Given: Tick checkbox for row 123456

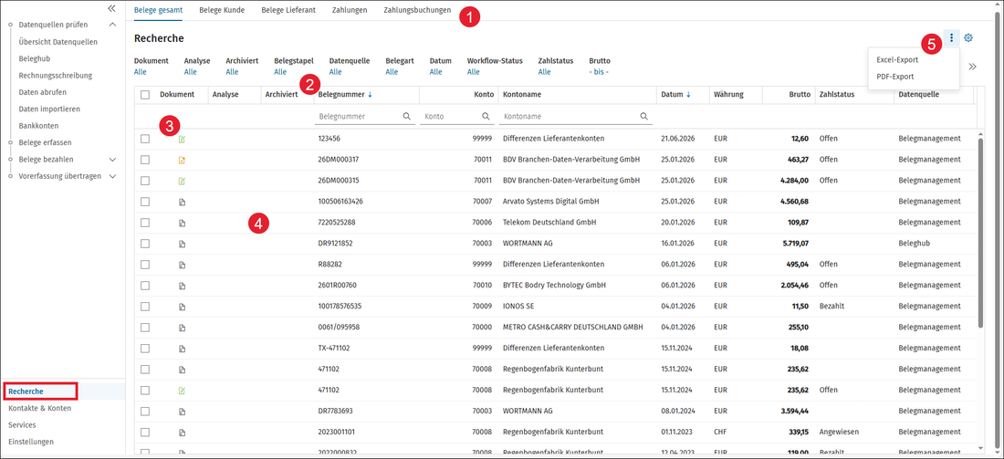Looking at the screenshot, I should (145, 139).
